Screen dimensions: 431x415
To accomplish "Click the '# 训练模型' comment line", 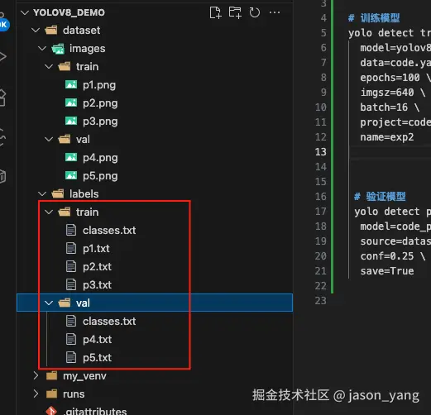I will click(374, 18).
